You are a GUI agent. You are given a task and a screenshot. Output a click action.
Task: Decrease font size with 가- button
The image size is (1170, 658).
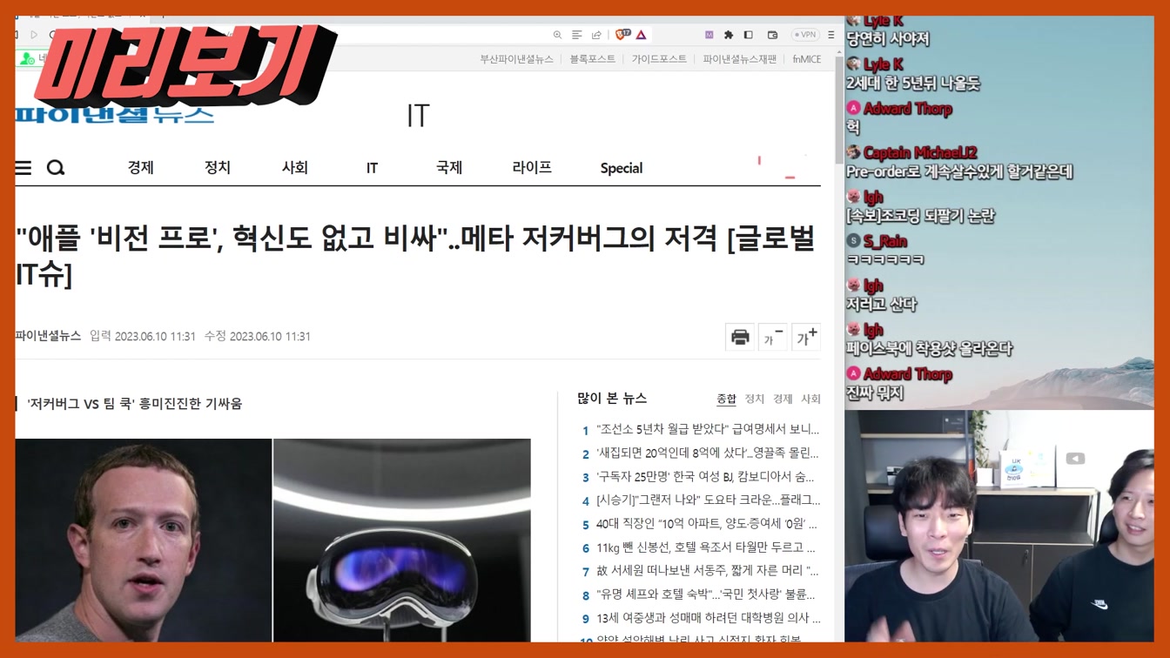click(x=773, y=337)
